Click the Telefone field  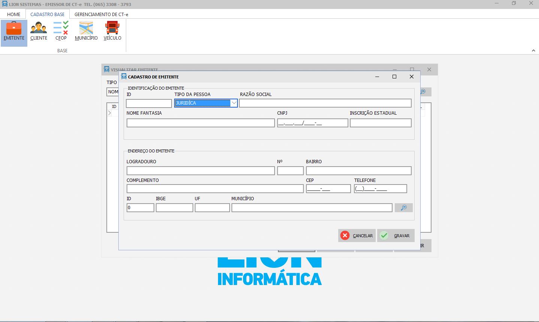tap(381, 189)
